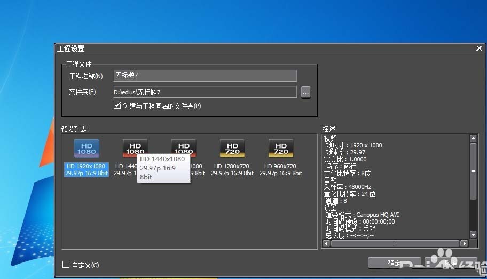Choose the third HD 1080 preset icon
The width and height of the screenshot is (487, 279).
point(184,147)
